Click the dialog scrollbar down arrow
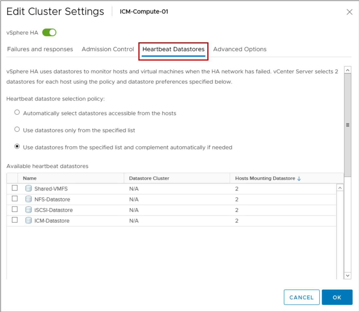359x312 pixels. [348, 276]
